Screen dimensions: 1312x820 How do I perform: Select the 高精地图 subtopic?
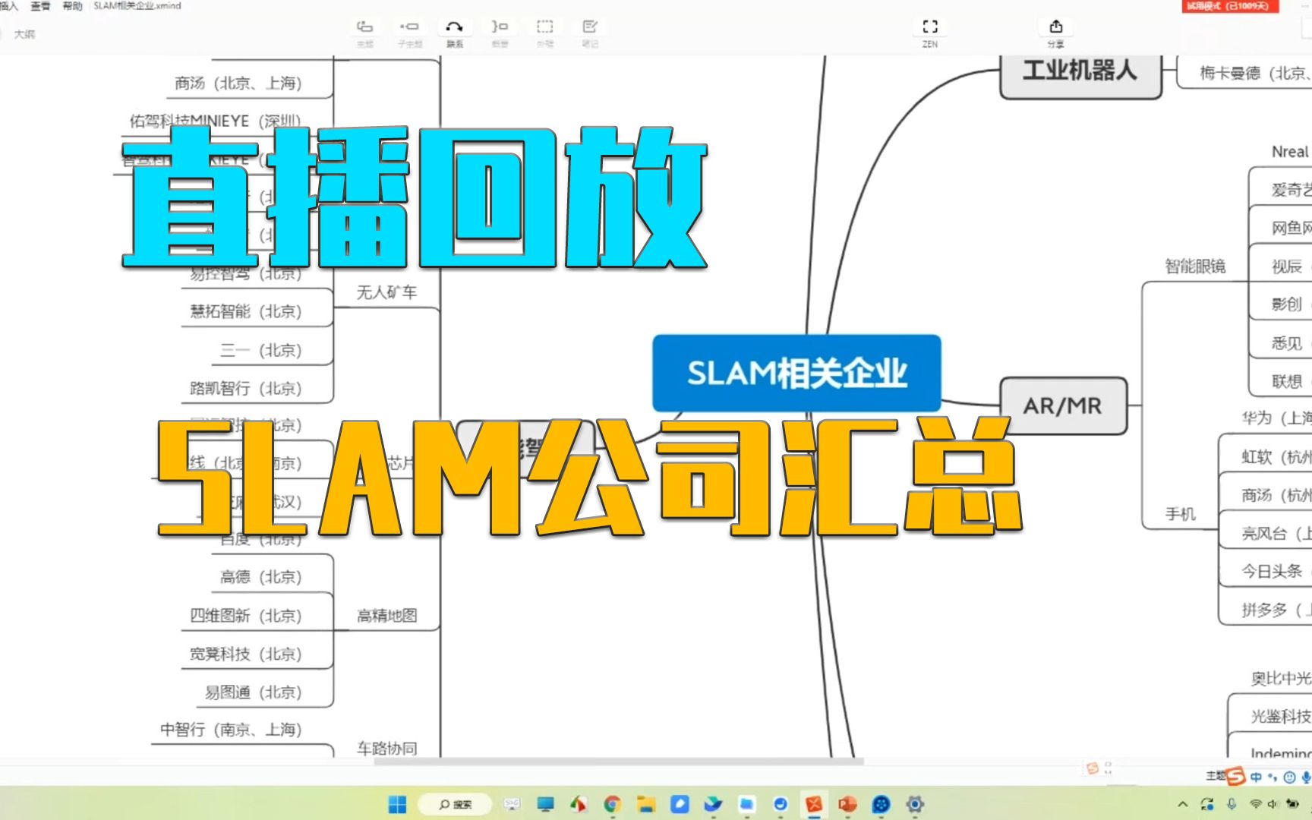(x=387, y=616)
